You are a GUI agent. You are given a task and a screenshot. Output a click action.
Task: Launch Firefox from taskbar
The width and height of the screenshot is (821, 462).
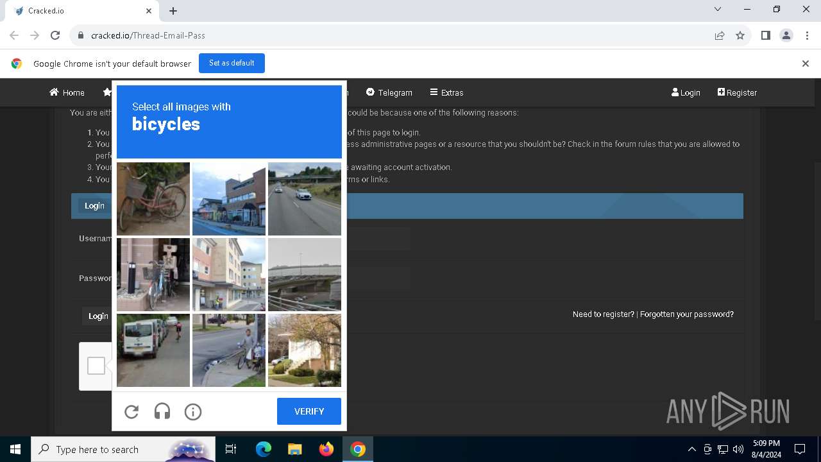pos(326,449)
